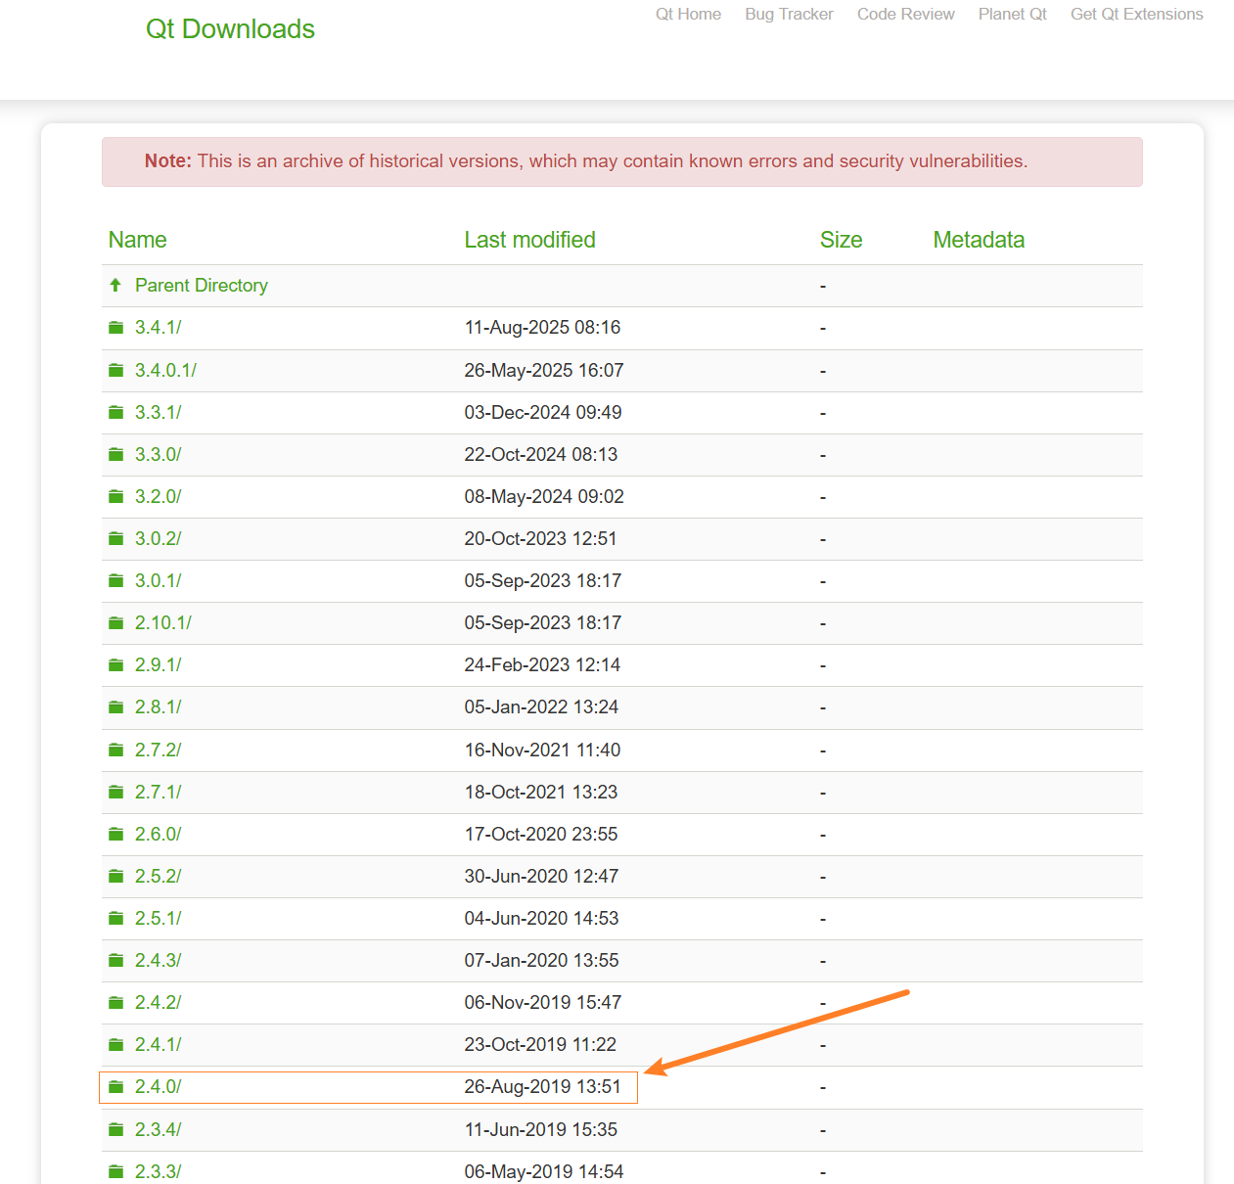Click the folder icon beside 3.4.0.1/

pos(115,370)
